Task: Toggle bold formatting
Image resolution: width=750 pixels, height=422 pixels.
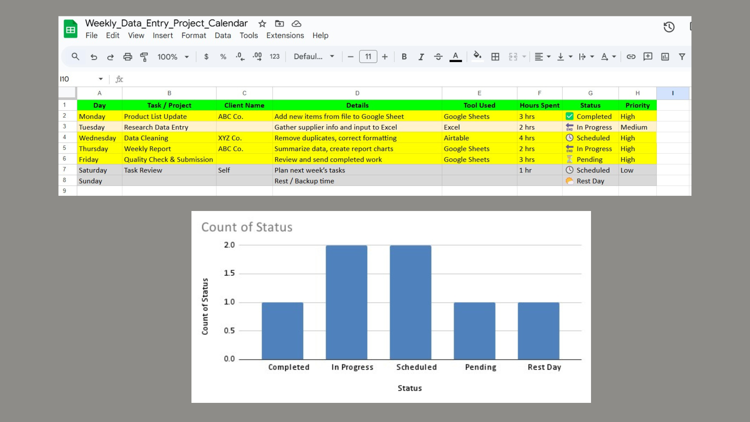Action: coord(404,57)
